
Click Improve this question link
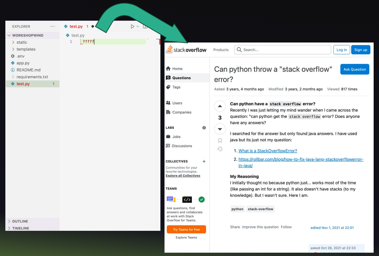[x=260, y=227]
